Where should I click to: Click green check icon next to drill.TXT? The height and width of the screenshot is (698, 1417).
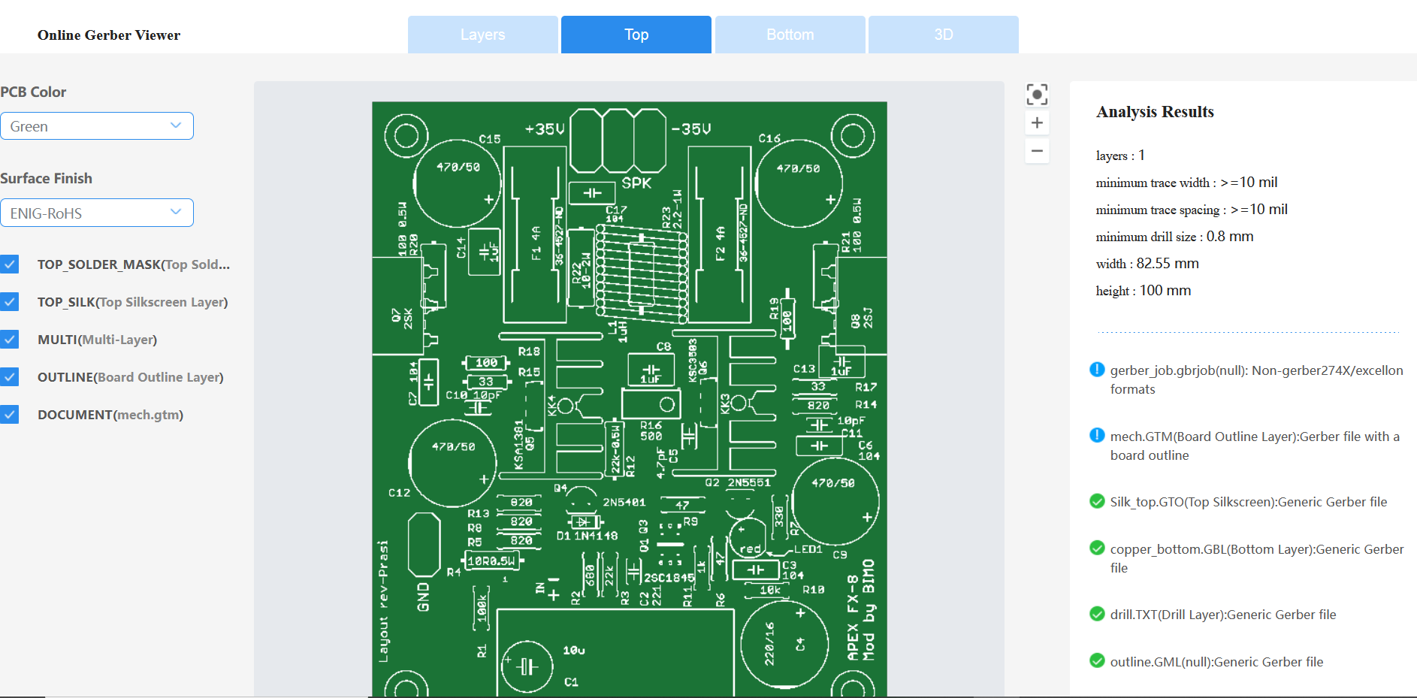coord(1097,614)
